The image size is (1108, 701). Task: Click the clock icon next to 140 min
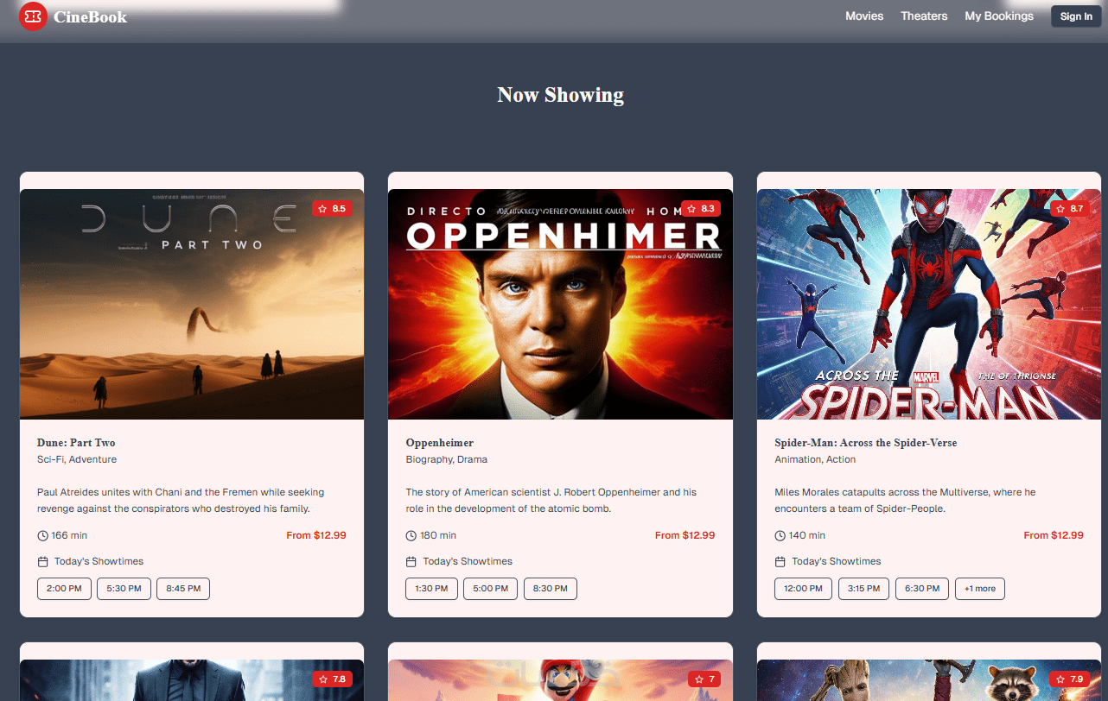780,536
